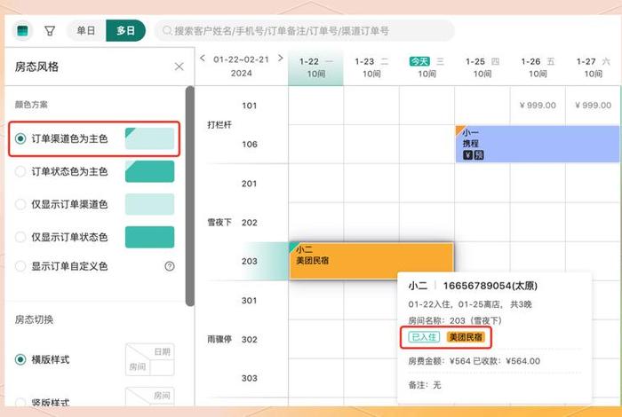Image resolution: width=622 pixels, height=417 pixels.
Task: Switch to 单日 single-day view
Action: [x=86, y=30]
